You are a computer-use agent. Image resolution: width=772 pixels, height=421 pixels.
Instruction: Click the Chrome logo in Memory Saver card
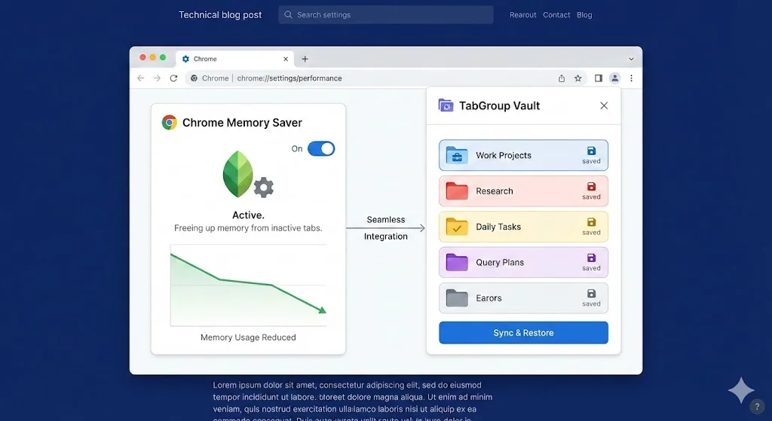[170, 123]
